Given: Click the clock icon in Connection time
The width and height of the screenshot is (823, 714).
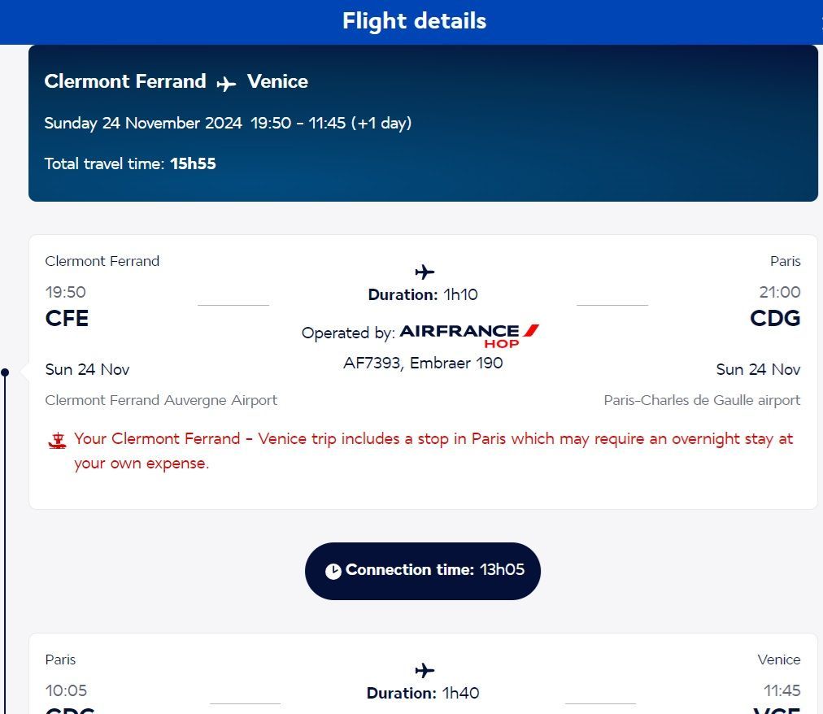Looking at the screenshot, I should point(333,571).
